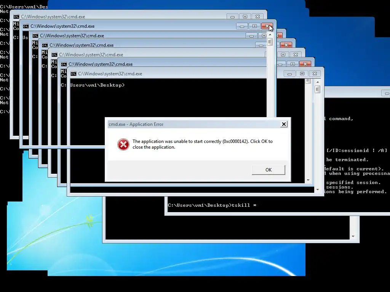Maximize the active cmd window under the cursor

tap(254, 26)
